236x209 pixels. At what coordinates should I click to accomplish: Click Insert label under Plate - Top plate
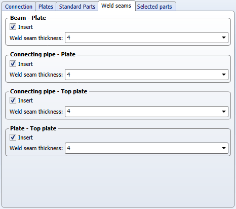point(25,137)
